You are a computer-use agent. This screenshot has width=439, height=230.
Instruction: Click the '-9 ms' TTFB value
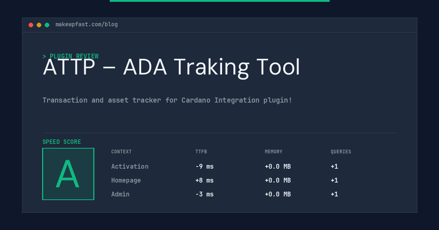[x=205, y=166]
